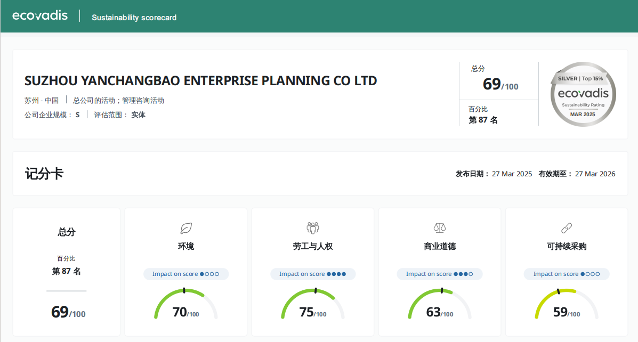The height and width of the screenshot is (342, 638).
Task: Click the 评估范围: 实体 label
Action: [x=119, y=115]
